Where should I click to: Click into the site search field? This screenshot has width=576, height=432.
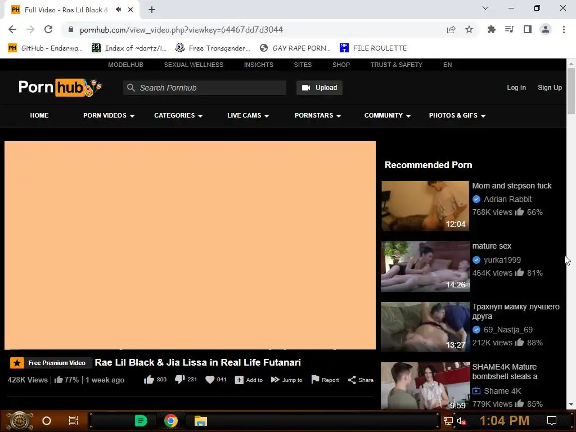205,88
